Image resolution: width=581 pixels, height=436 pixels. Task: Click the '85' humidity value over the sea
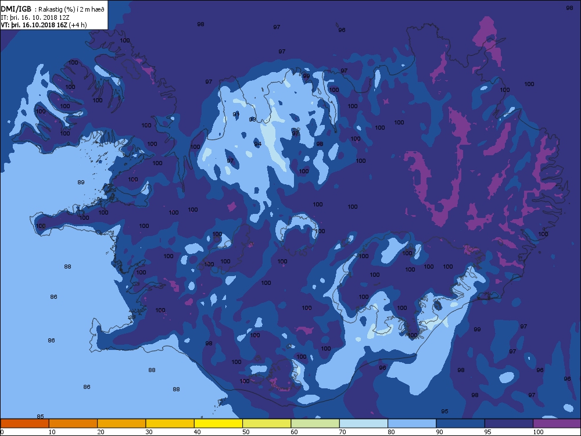[x=41, y=416]
